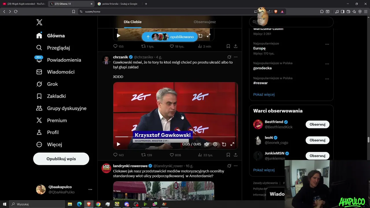This screenshot has width=370, height=208.
Task: Share the chrzanik post
Action: (x=236, y=155)
